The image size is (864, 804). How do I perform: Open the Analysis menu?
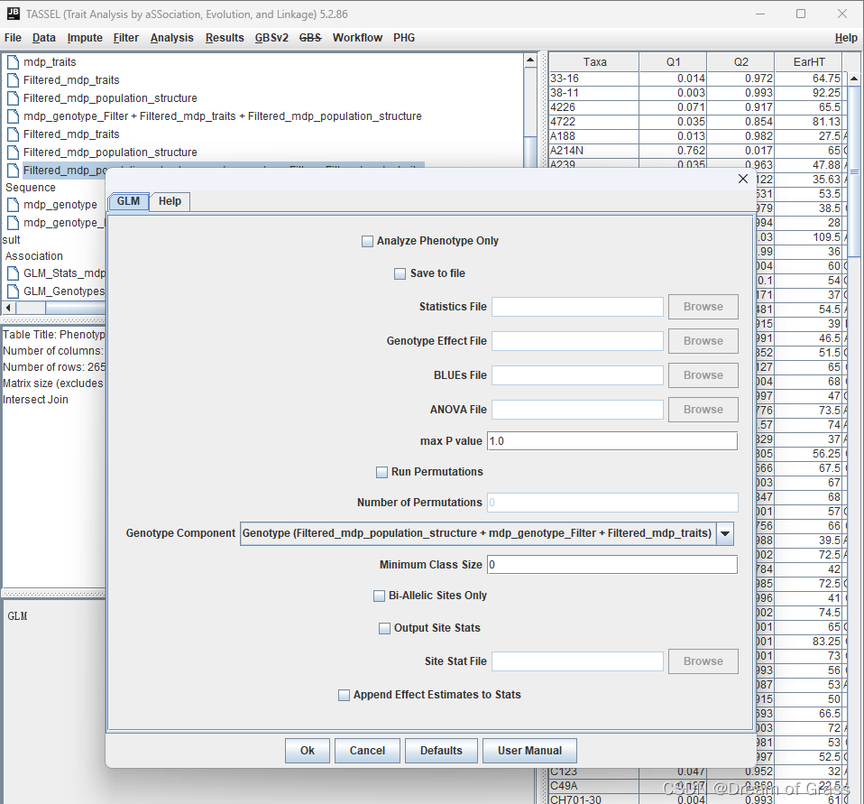[x=172, y=38]
